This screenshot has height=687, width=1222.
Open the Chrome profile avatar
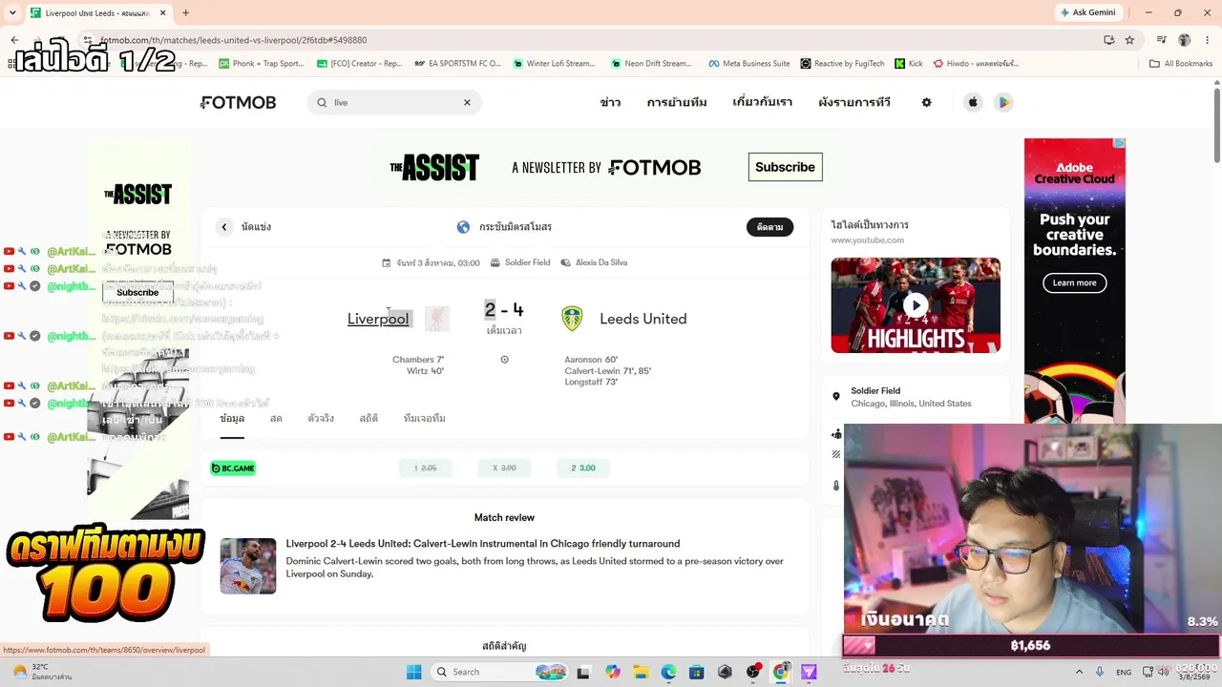pyautogui.click(x=1184, y=40)
